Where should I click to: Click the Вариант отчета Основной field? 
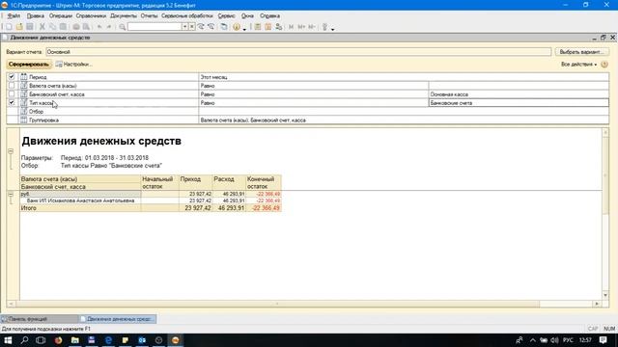[x=298, y=52]
